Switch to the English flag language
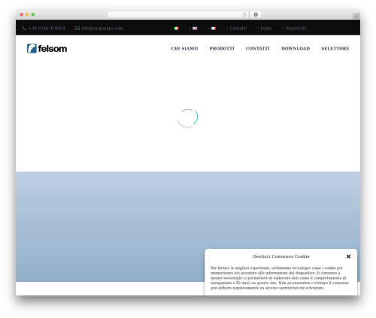The height and width of the screenshot is (318, 376). [x=195, y=29]
